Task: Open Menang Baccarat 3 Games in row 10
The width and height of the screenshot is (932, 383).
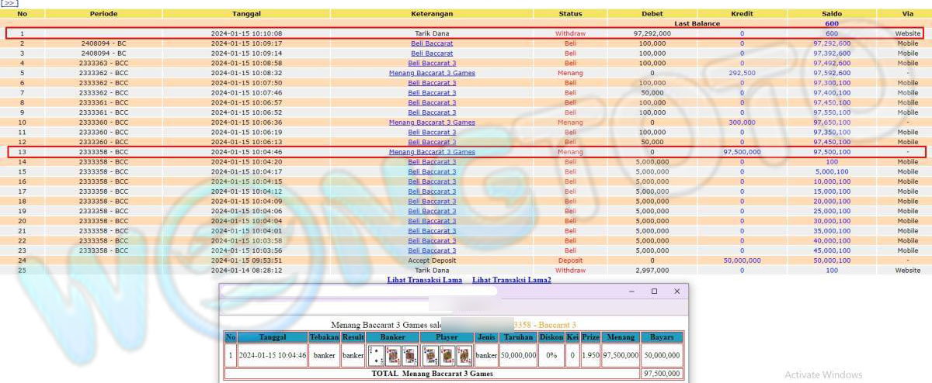Action: tap(432, 122)
